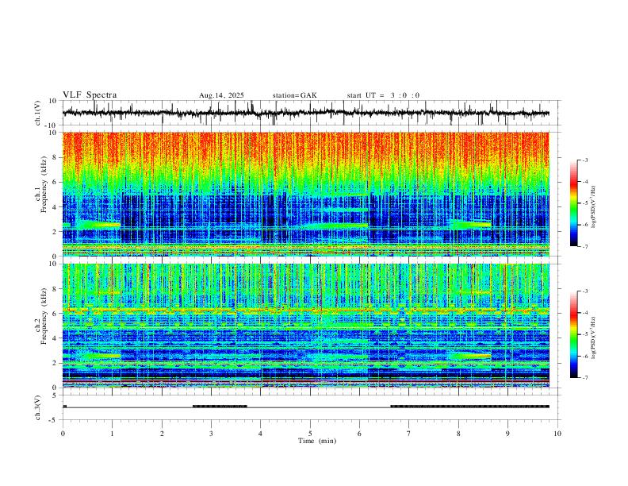
Task: Click the "-7" label on lower color bar
Action: tap(585, 377)
